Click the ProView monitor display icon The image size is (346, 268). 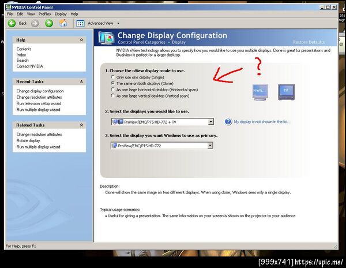click(260, 92)
